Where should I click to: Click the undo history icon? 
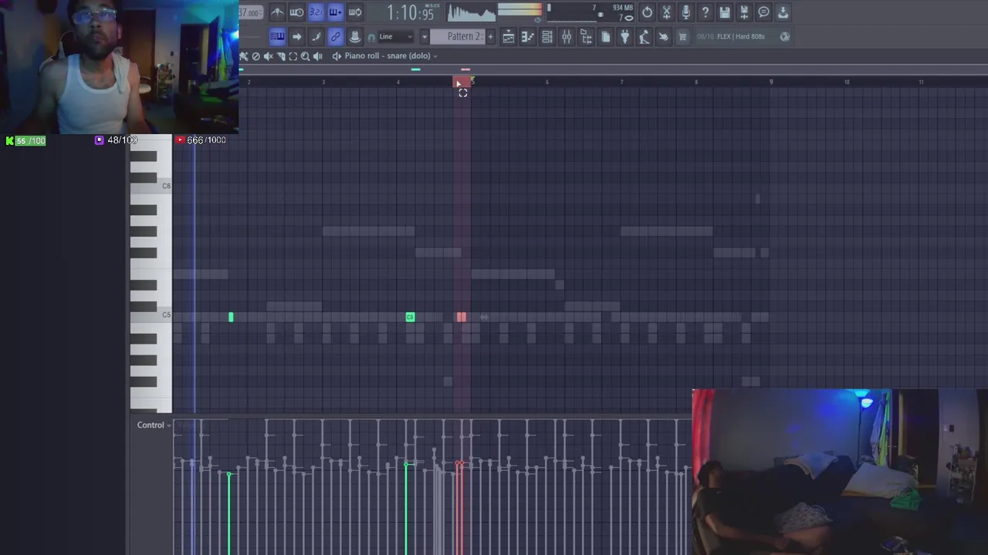point(647,12)
